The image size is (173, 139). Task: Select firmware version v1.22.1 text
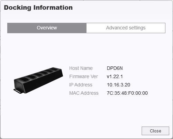(x=115, y=76)
